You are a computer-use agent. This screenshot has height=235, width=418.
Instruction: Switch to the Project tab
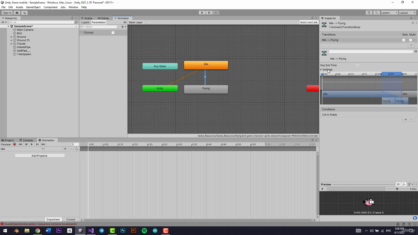(8, 140)
